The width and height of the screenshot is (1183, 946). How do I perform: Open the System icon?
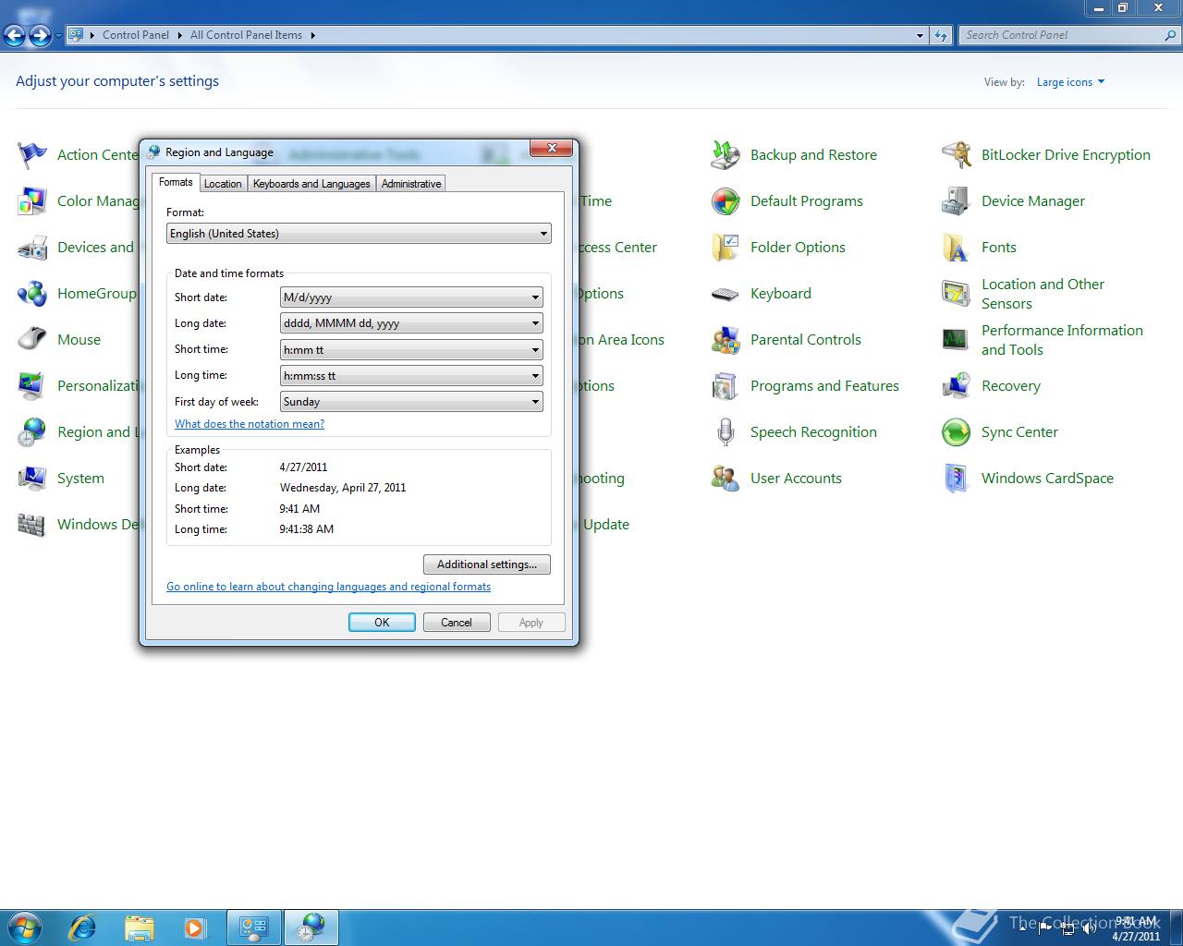point(32,478)
